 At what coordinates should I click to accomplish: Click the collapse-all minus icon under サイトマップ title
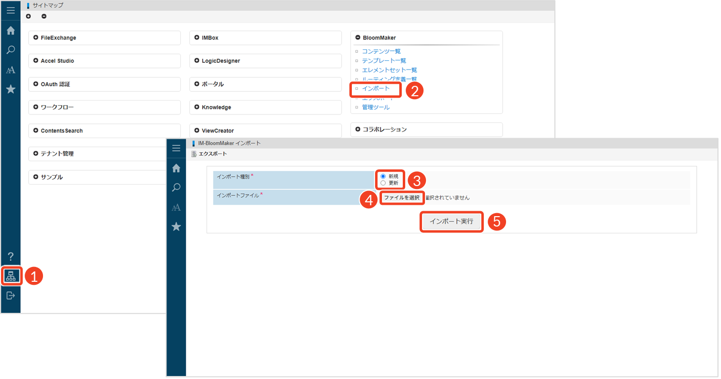(44, 16)
